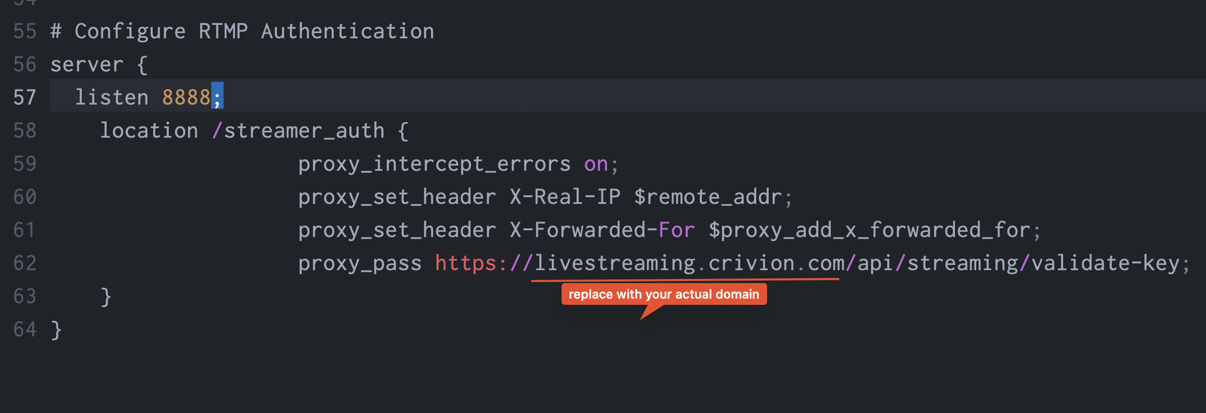
Task: Click the proxy_intercept_errors directive
Action: 434,164
